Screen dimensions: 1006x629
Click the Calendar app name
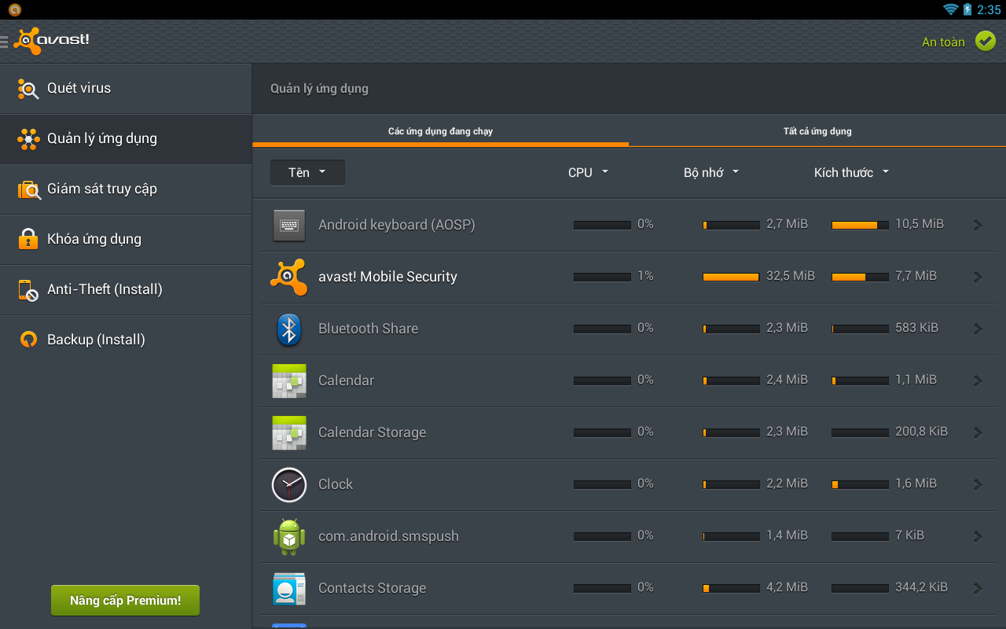coord(346,381)
